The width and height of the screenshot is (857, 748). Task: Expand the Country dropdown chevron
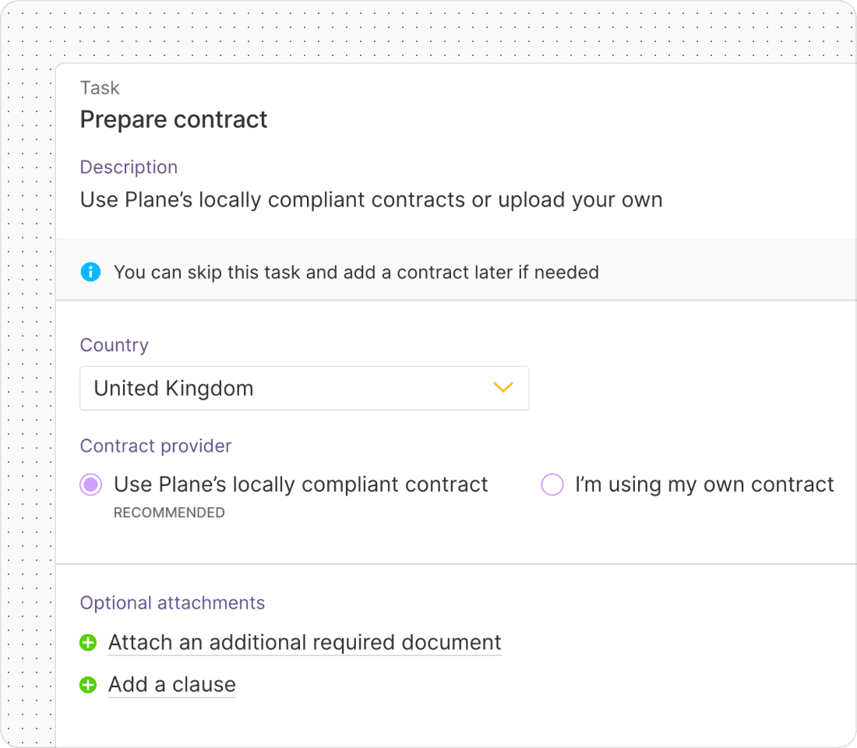pyautogui.click(x=503, y=388)
